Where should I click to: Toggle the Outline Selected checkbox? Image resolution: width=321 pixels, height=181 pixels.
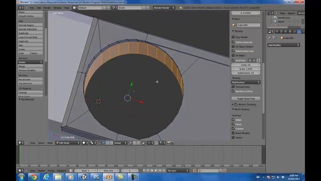[x=233, y=42]
